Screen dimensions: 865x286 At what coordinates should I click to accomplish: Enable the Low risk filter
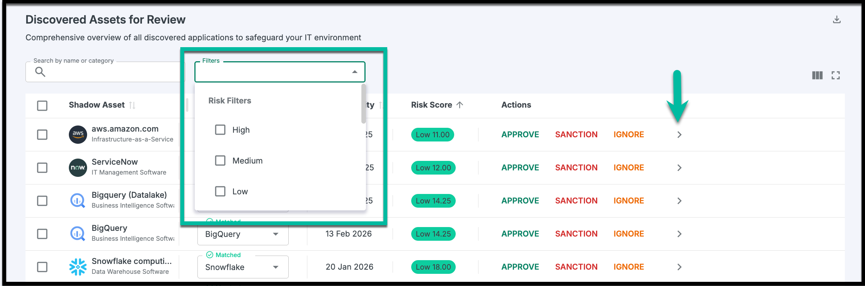tap(220, 191)
